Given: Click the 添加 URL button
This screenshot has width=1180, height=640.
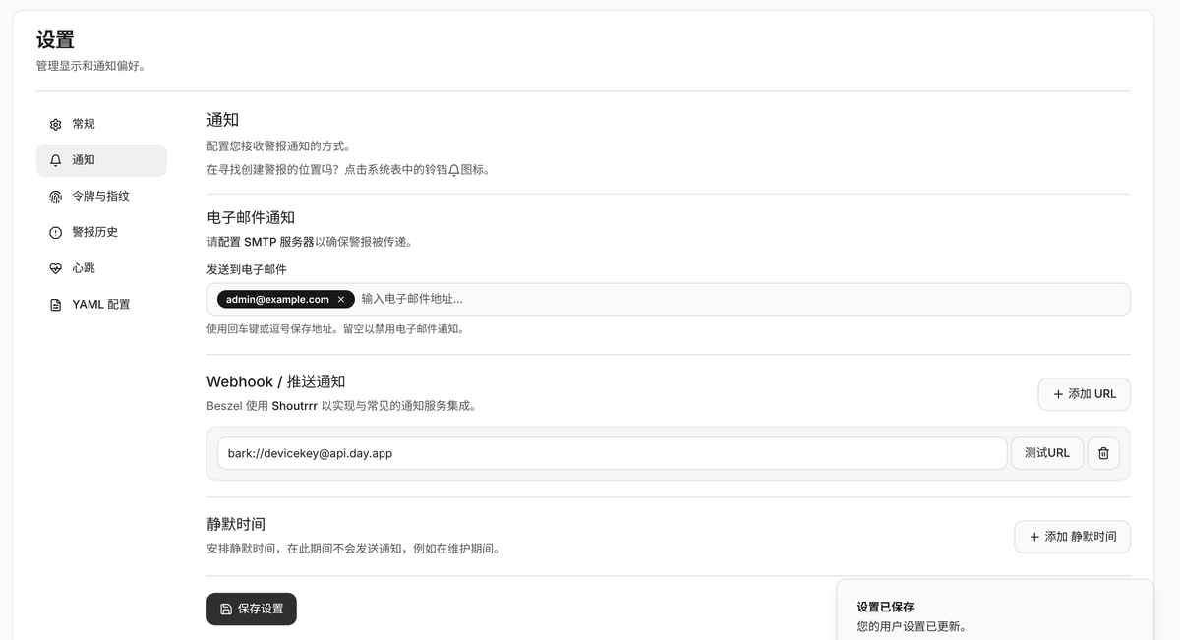Looking at the screenshot, I should pyautogui.click(x=1084, y=394).
